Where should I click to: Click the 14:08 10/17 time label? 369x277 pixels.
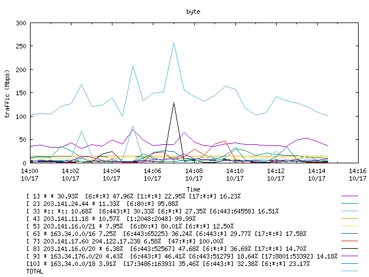(194, 174)
